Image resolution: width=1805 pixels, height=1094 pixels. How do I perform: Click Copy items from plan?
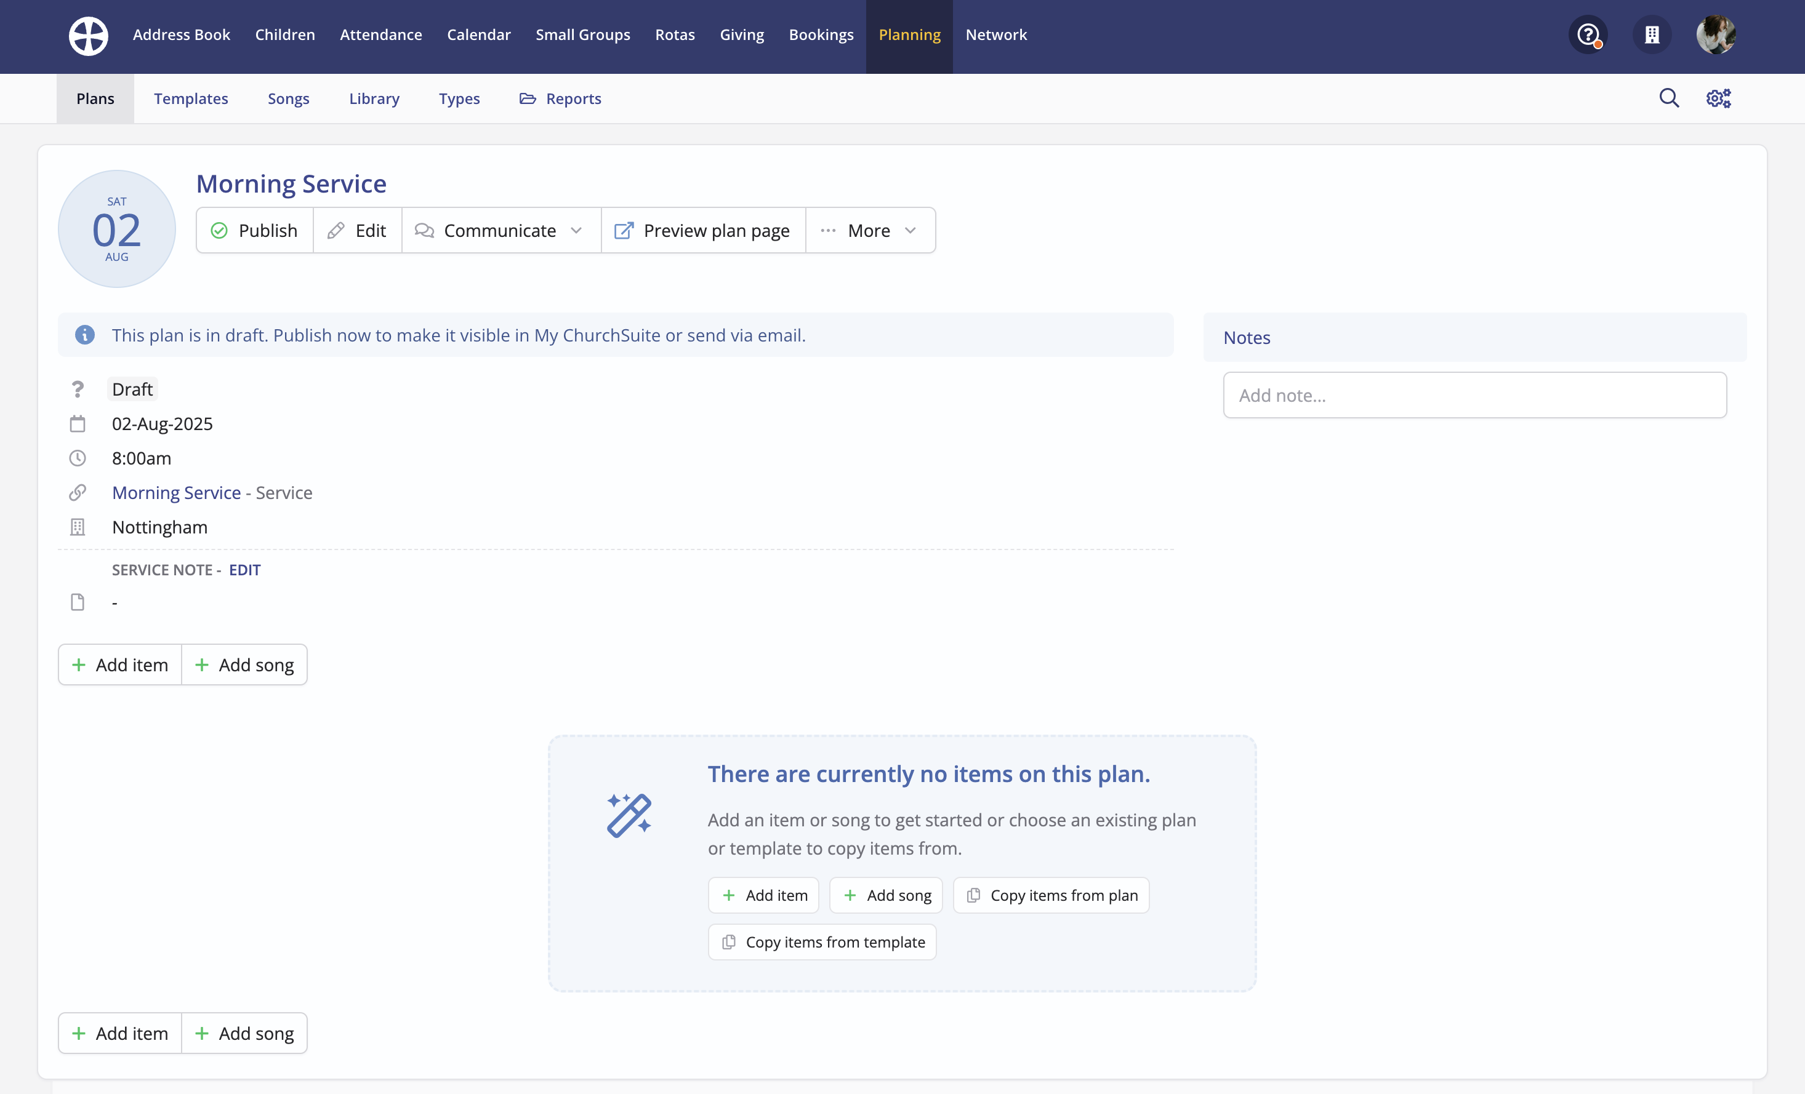[x=1051, y=895]
